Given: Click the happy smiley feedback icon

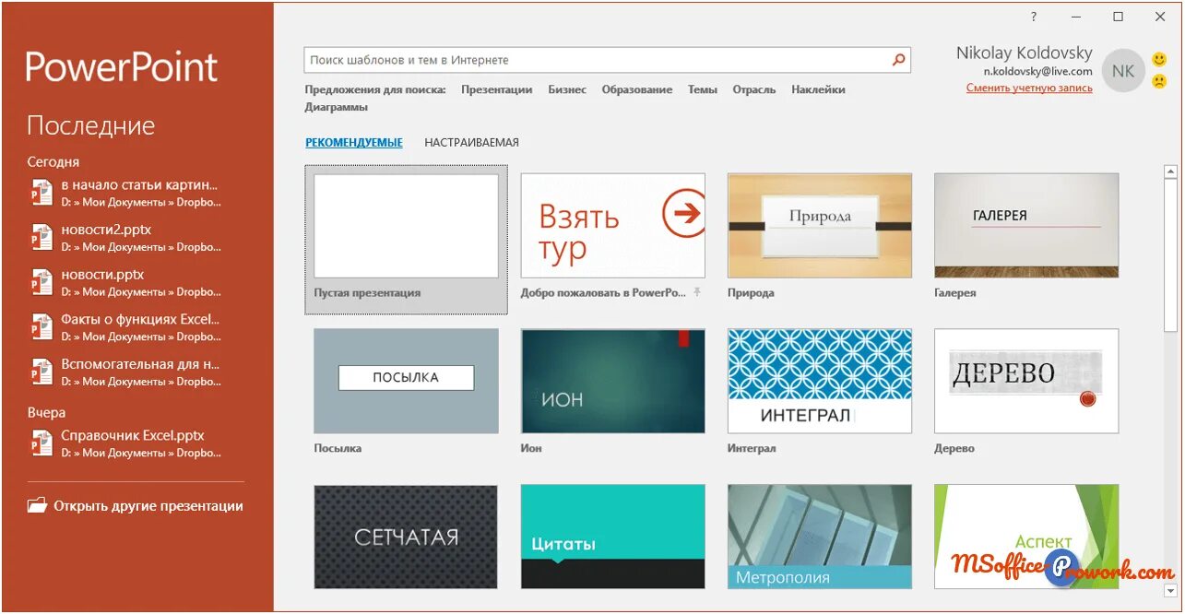Looking at the screenshot, I should coord(1159,60).
